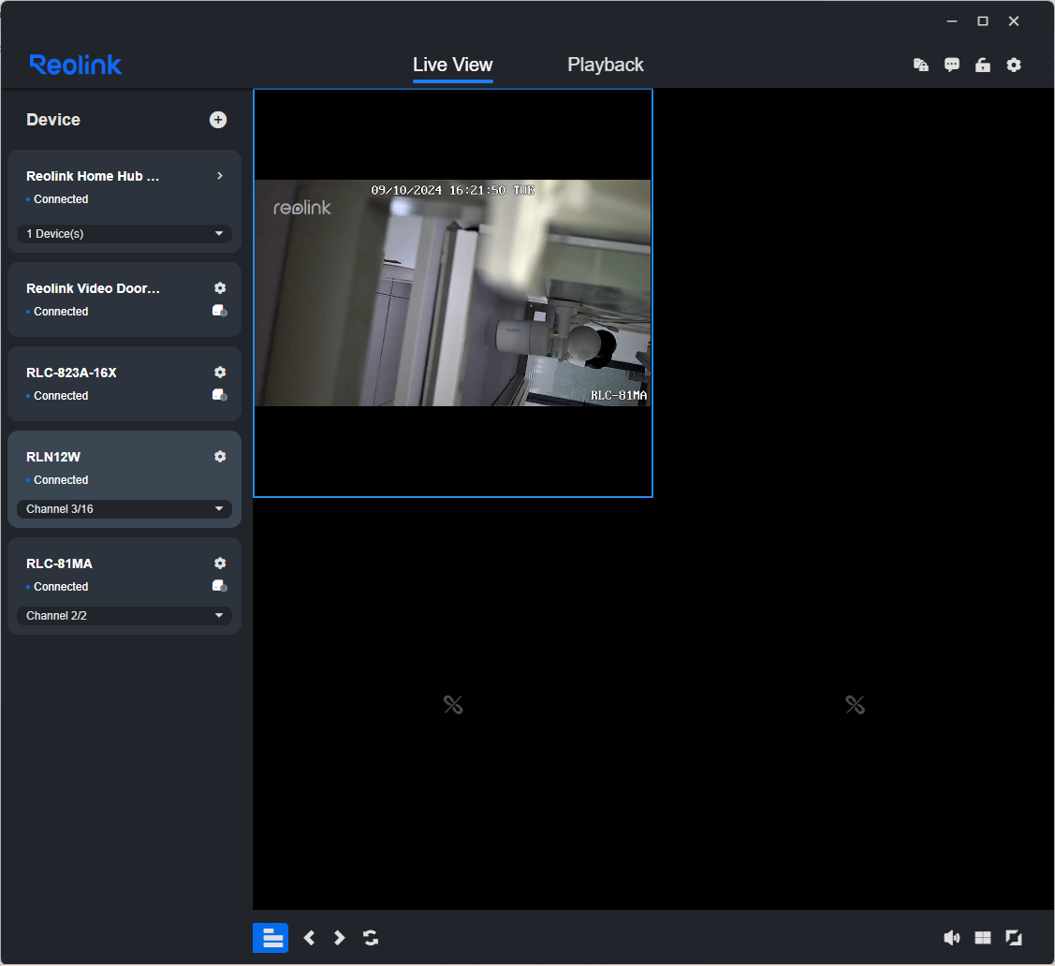The height and width of the screenshot is (966, 1055).
Task: Click the Reolink logo
Action: [x=75, y=65]
